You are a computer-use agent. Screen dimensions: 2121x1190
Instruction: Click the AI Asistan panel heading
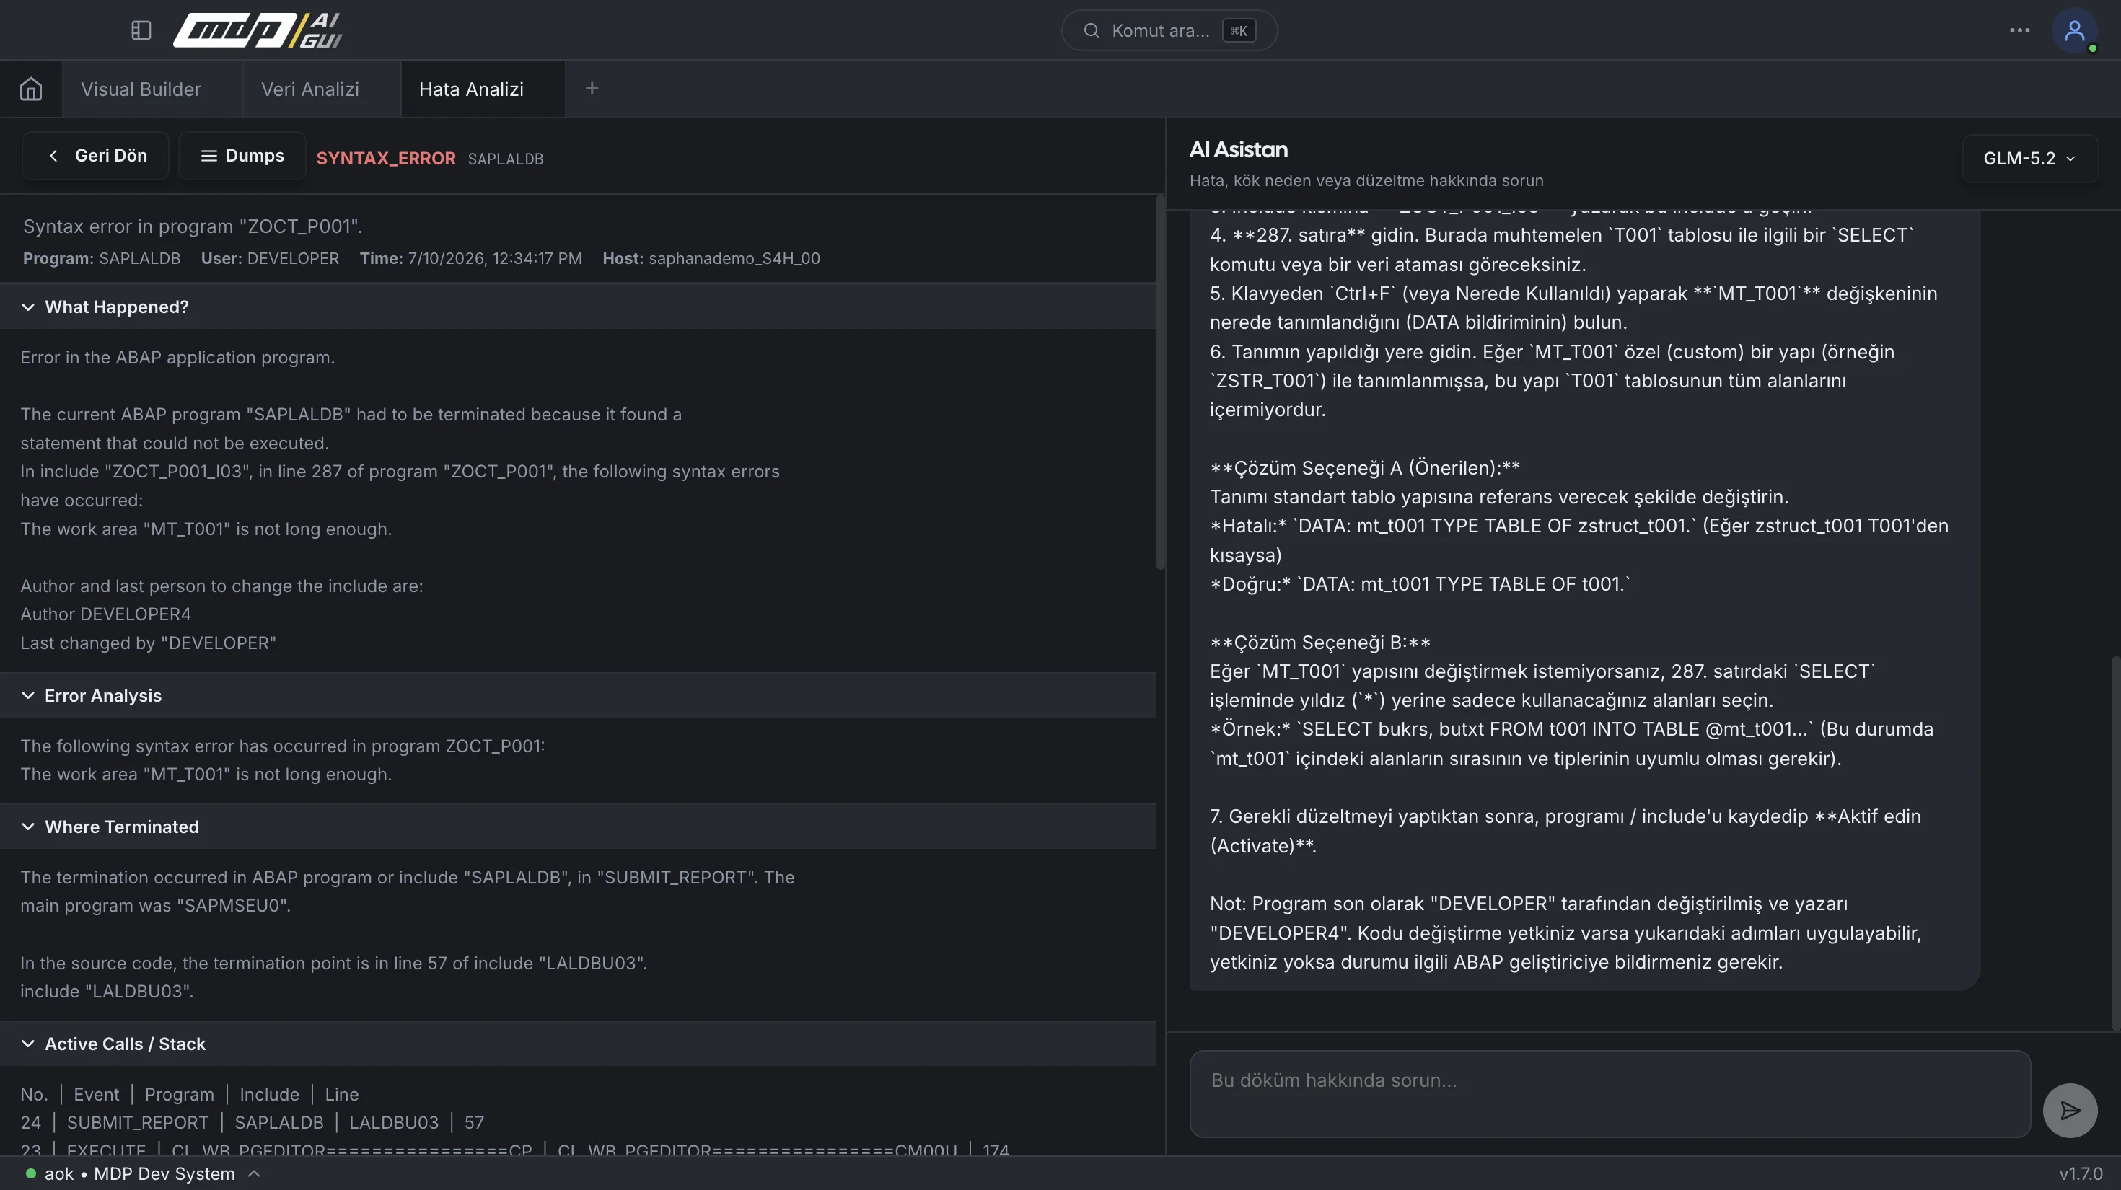tap(1239, 150)
